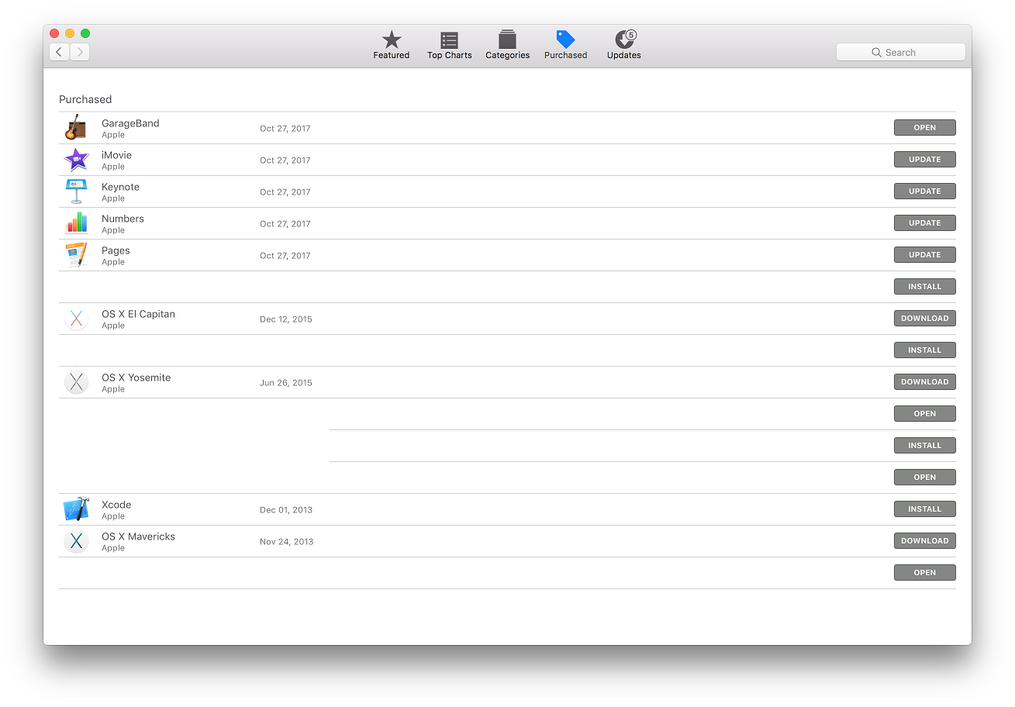The width and height of the screenshot is (1015, 707).
Task: Switch to Top Charts tab
Action: click(449, 45)
